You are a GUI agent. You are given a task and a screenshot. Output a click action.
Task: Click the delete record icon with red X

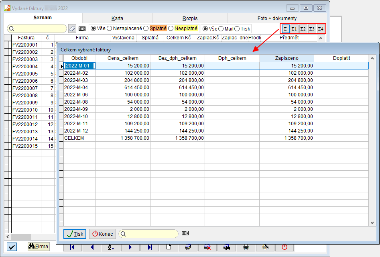point(207,247)
